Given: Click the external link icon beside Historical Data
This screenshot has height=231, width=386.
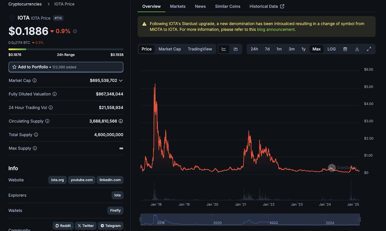Looking at the screenshot, I should tap(282, 6).
